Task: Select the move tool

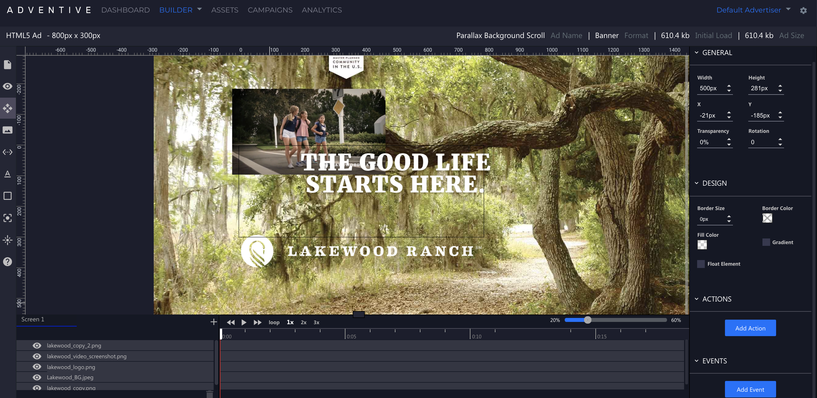Action: click(x=8, y=108)
